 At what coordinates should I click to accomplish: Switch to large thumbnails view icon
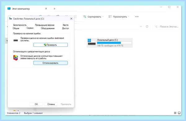click(x=179, y=113)
